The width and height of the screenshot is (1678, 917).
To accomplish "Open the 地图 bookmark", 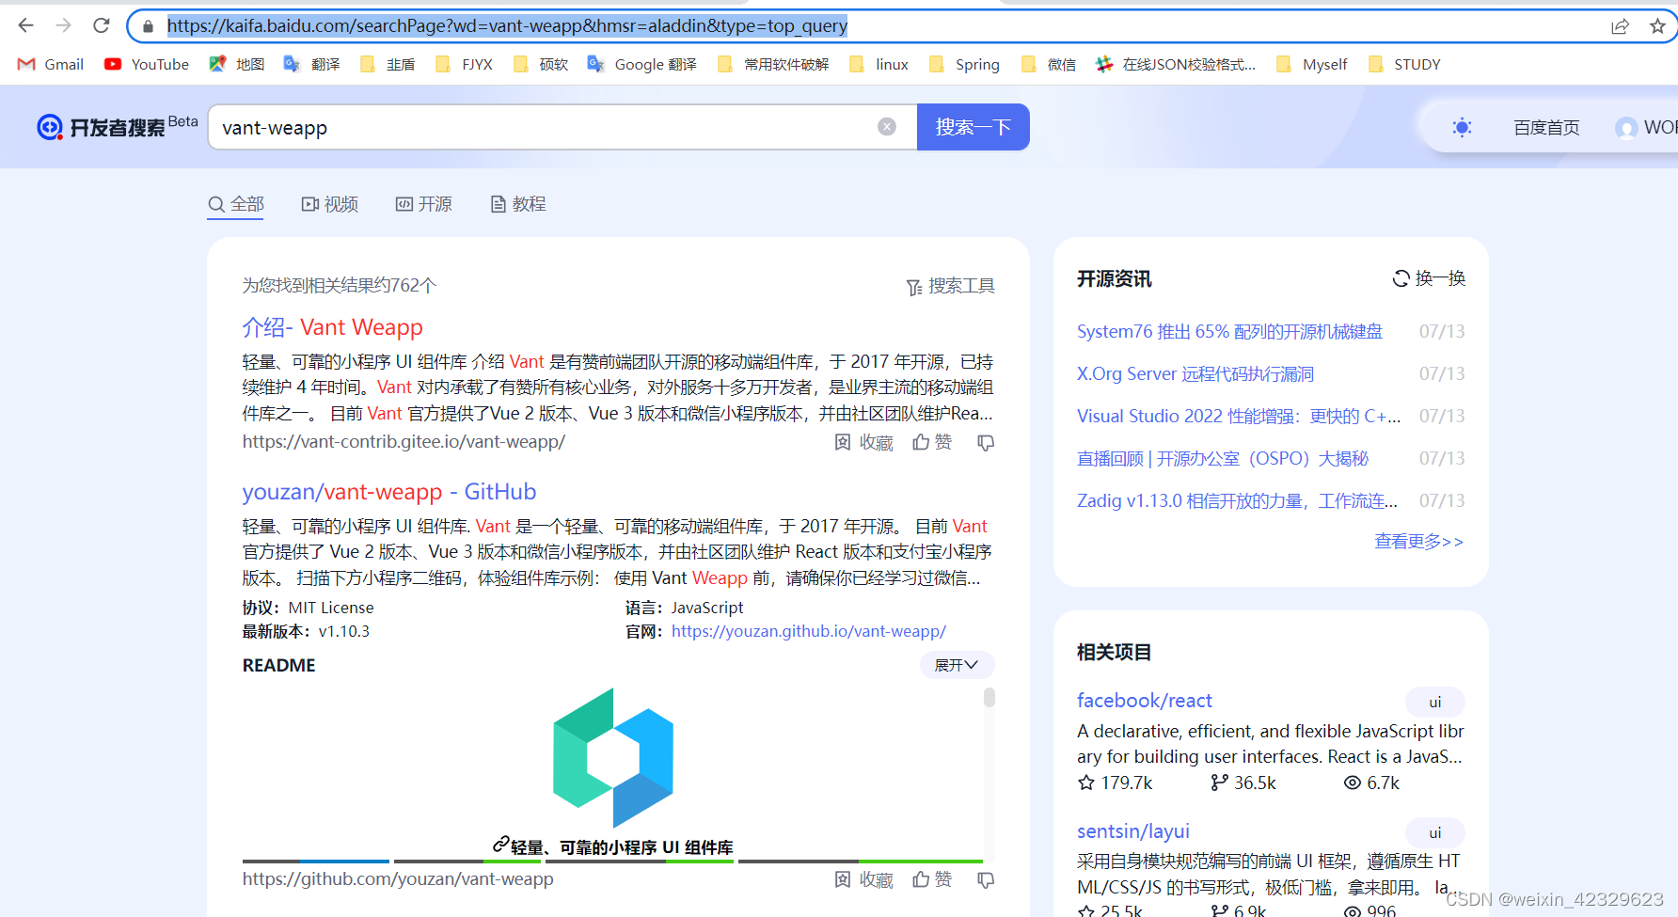I will point(237,64).
